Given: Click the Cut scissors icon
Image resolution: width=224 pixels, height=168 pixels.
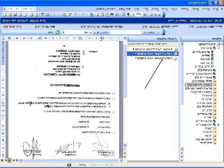Looking at the screenshot, I should pyautogui.click(x=54, y=15).
